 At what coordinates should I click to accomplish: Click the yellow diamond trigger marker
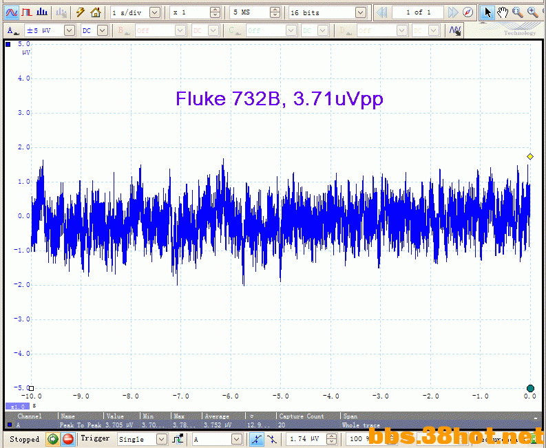point(530,157)
